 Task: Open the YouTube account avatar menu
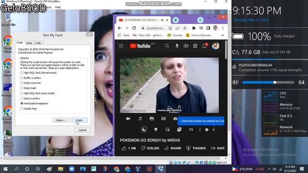(x=216, y=46)
